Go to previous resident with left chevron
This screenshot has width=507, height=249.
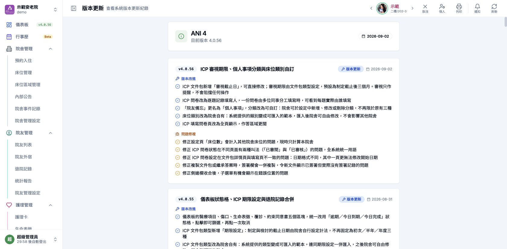[x=371, y=8]
